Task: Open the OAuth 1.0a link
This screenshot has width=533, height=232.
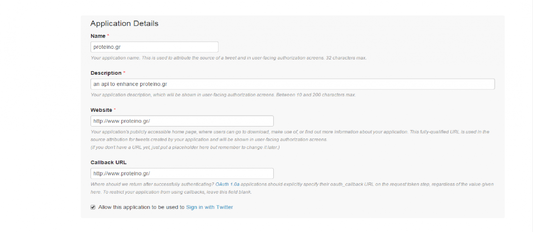Action: pos(227,184)
